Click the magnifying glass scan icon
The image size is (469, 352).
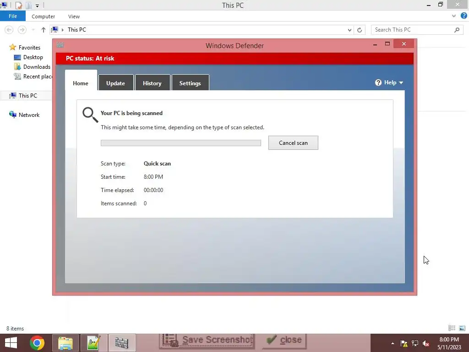(x=90, y=115)
